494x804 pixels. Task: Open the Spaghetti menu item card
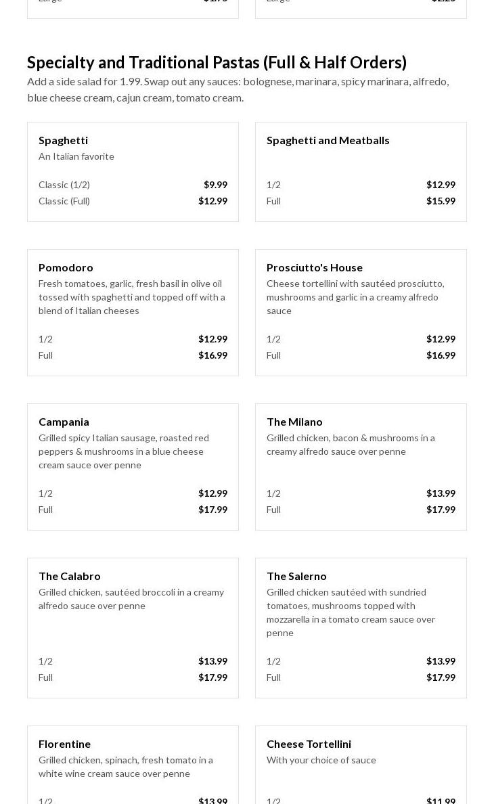point(64,140)
